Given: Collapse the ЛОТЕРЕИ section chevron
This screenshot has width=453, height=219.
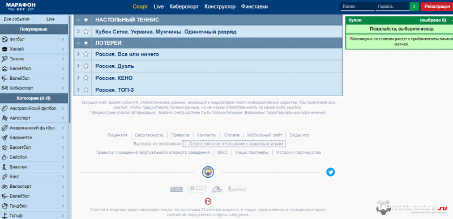Looking at the screenshot, I should (x=78, y=43).
